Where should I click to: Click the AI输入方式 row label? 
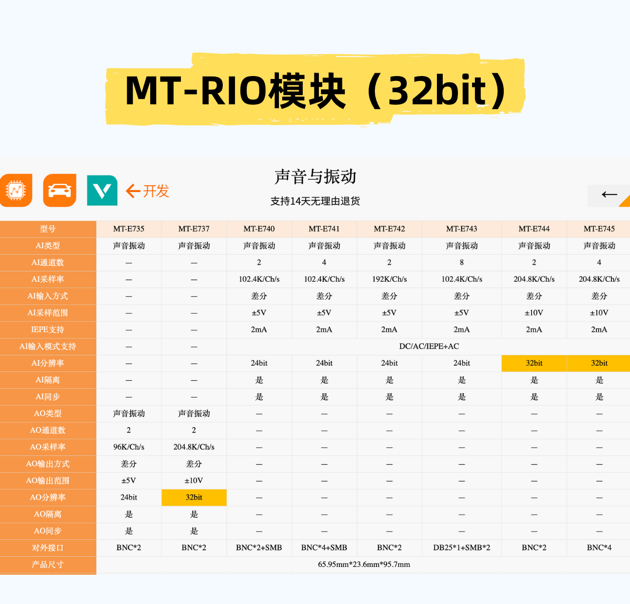coord(48,296)
